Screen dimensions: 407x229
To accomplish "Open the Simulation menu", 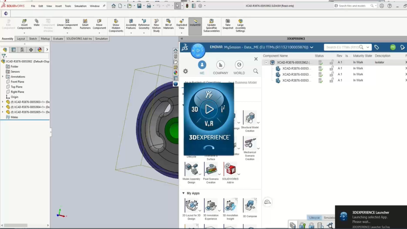I will pyautogui.click(x=80, y=6).
